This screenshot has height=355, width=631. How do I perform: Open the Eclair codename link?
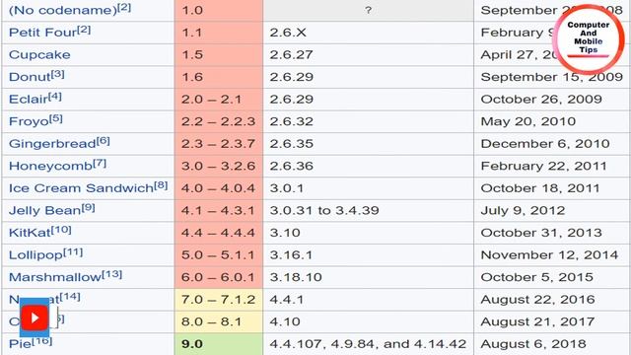[x=29, y=99]
